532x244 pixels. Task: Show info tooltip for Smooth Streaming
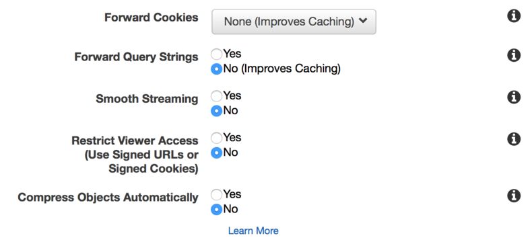coord(514,97)
